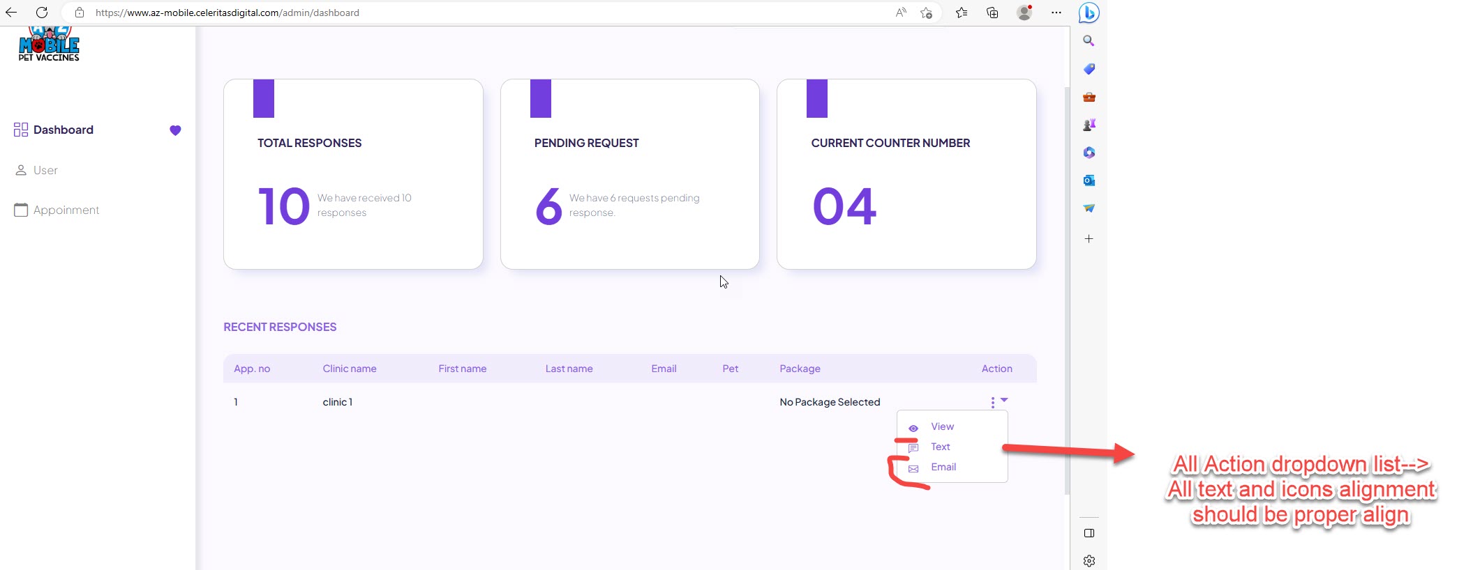Go to the User sidebar page

[x=45, y=170]
